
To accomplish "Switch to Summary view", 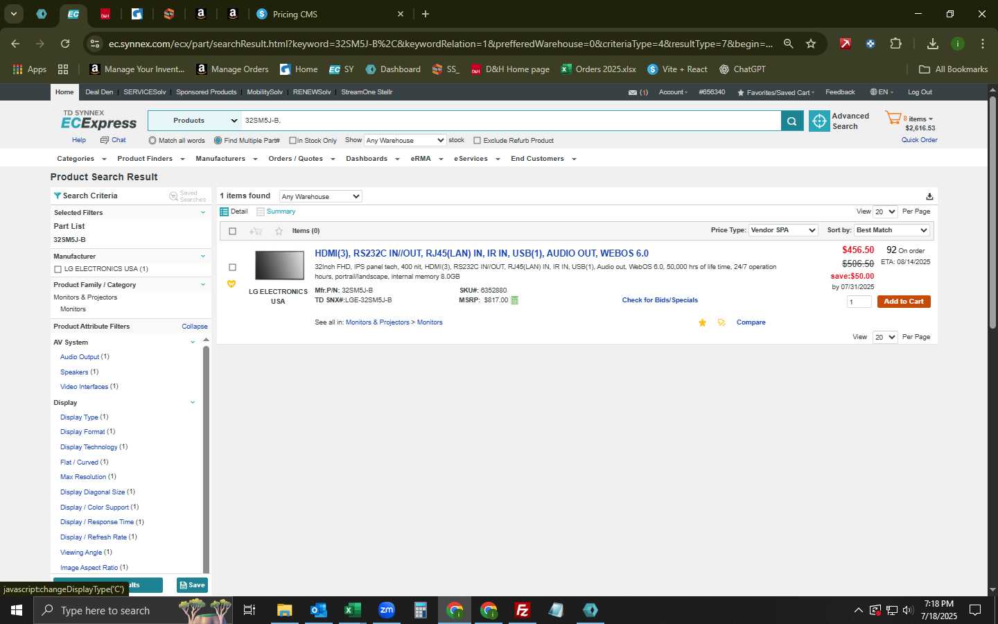I will [281, 211].
